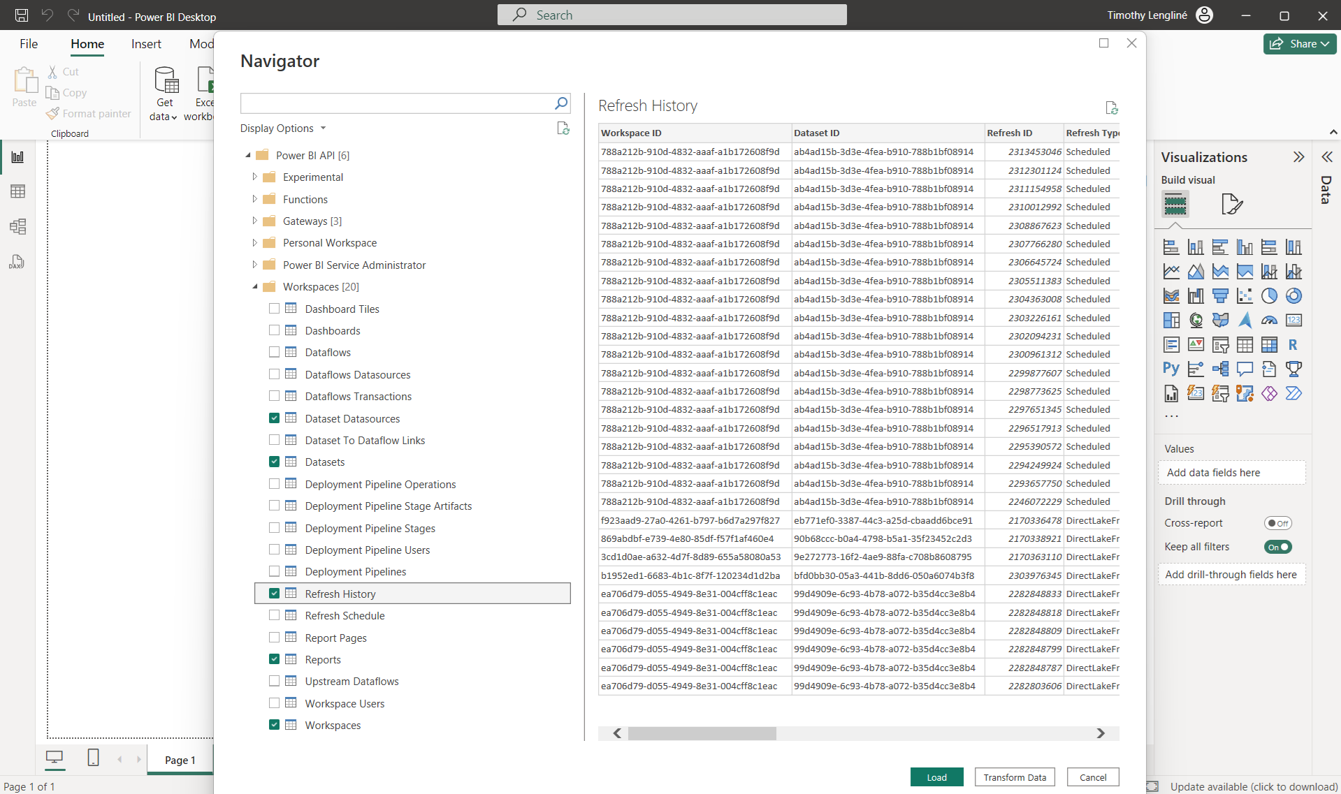This screenshot has height=794, width=1341.
Task: Turn off Keep all filters toggle
Action: pyautogui.click(x=1277, y=547)
